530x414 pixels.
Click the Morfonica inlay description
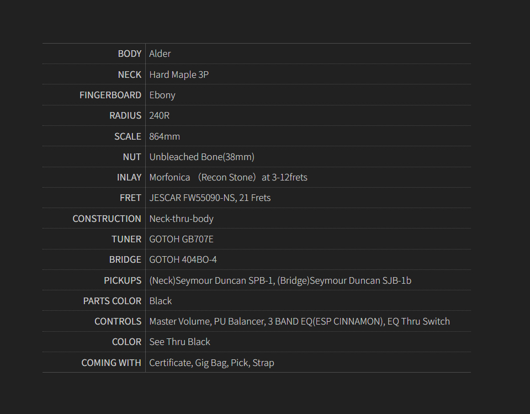[x=228, y=177]
